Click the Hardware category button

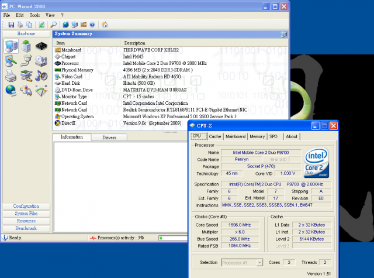(x=26, y=34)
